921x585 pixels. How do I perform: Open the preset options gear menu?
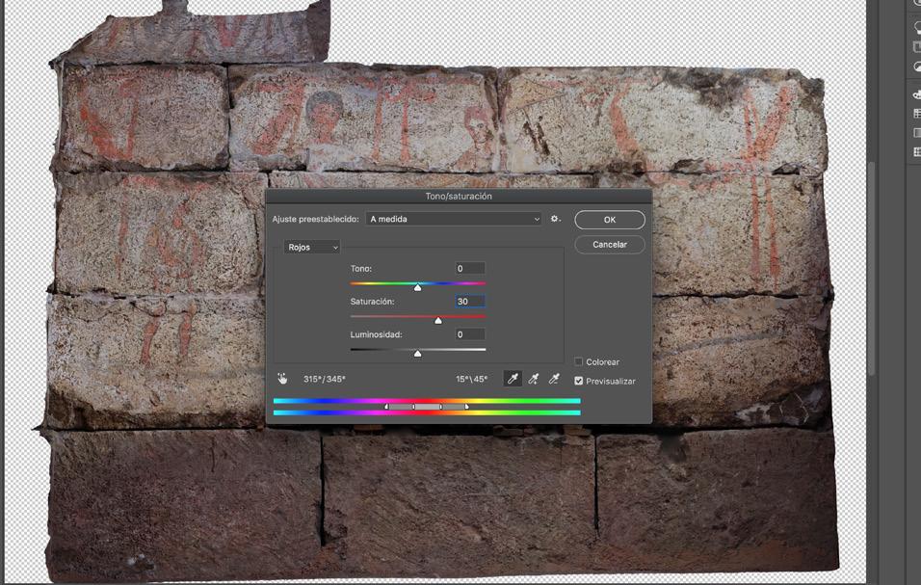(x=555, y=219)
